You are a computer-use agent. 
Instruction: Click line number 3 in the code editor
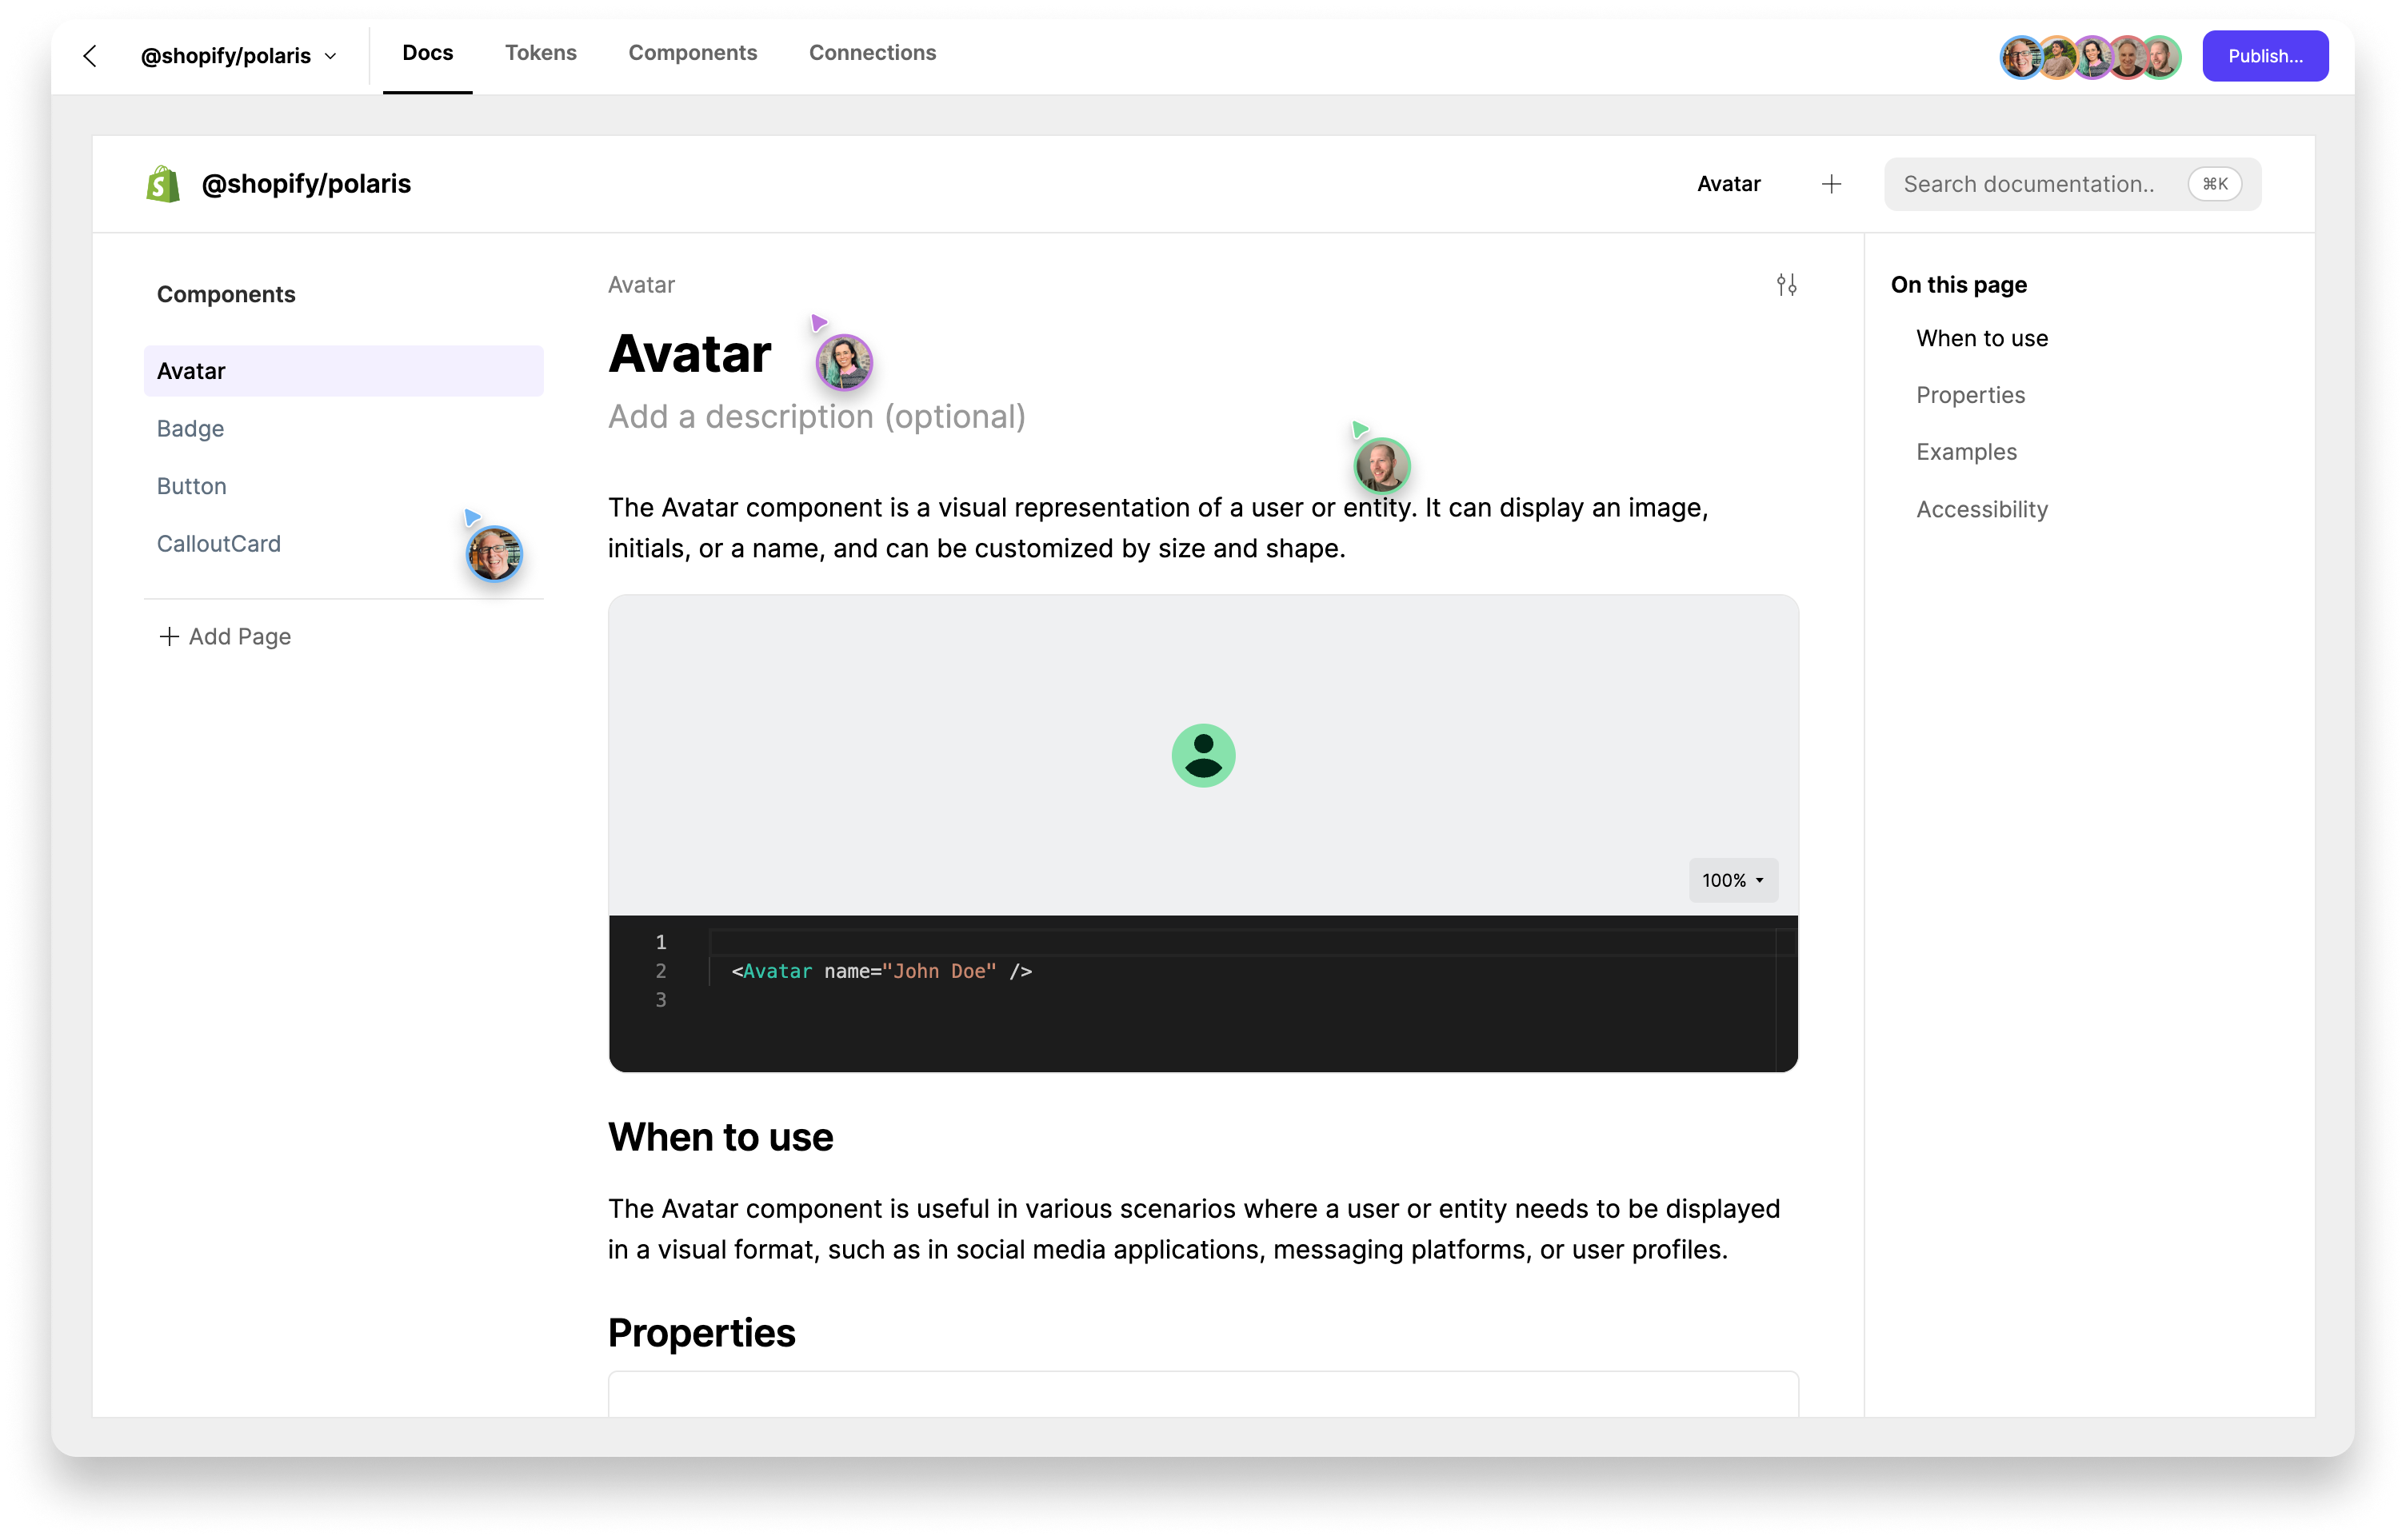(660, 1000)
